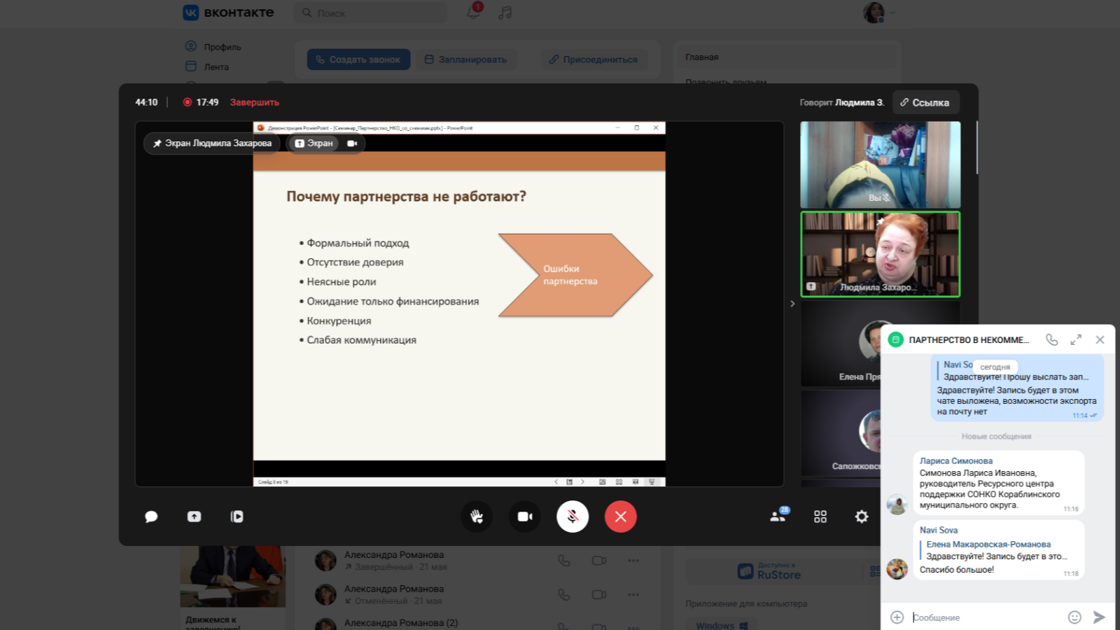Viewport: 1120px width, 630px height.
Task: Click Создать звонок button
Action: click(358, 59)
